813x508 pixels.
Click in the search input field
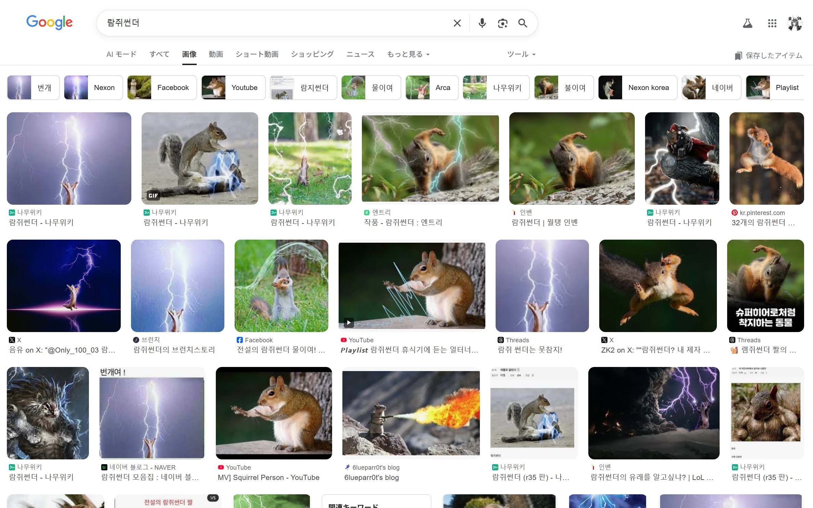click(x=274, y=23)
